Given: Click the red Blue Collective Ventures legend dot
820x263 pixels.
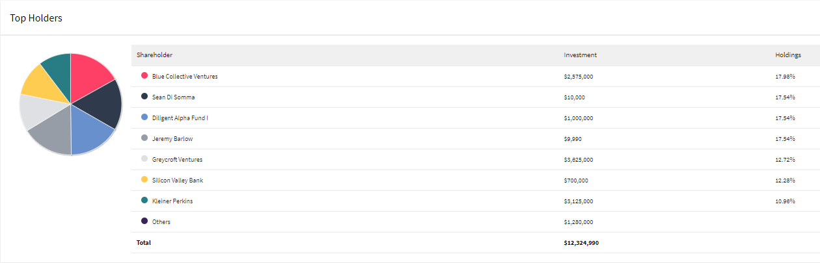Looking at the screenshot, I should click(144, 76).
